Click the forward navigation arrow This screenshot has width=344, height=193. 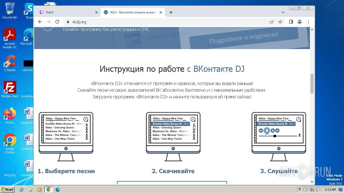click(49, 22)
